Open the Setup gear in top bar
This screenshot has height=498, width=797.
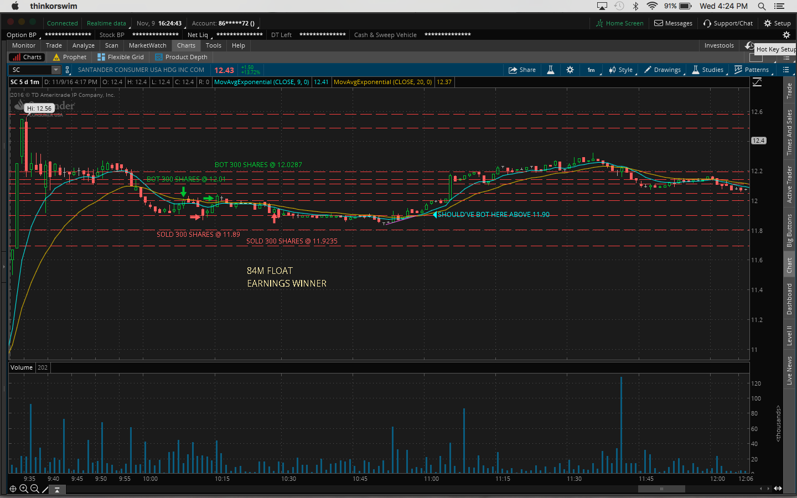[x=777, y=23]
